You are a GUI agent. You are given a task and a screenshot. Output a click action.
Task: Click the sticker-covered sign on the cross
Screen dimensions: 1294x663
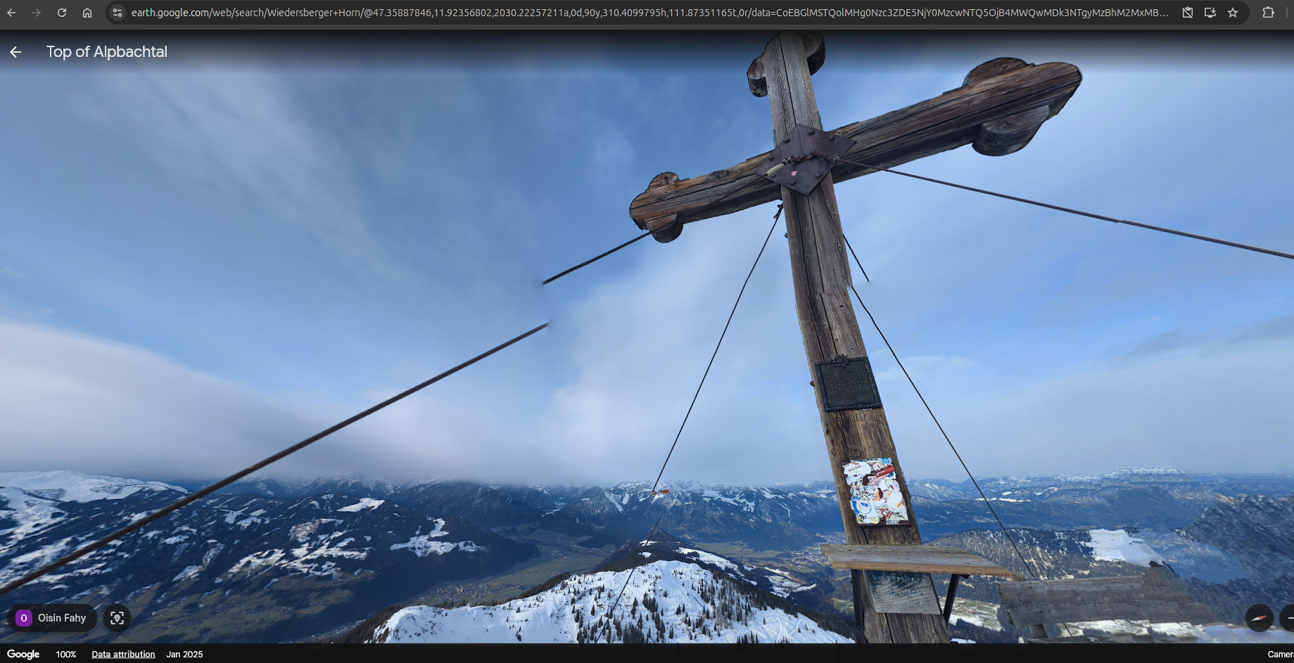tap(875, 492)
